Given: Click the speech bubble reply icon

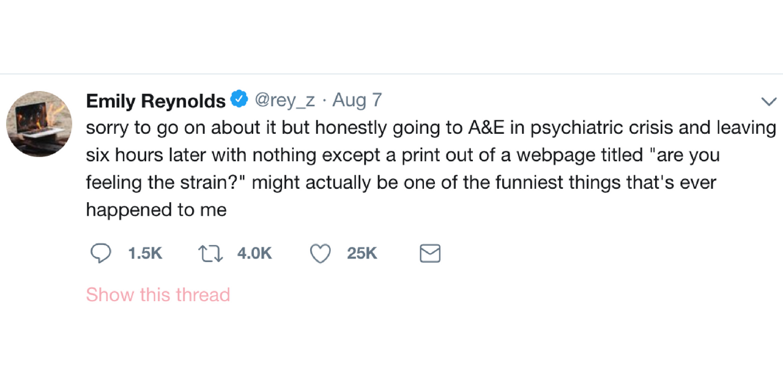Looking at the screenshot, I should 101,253.
